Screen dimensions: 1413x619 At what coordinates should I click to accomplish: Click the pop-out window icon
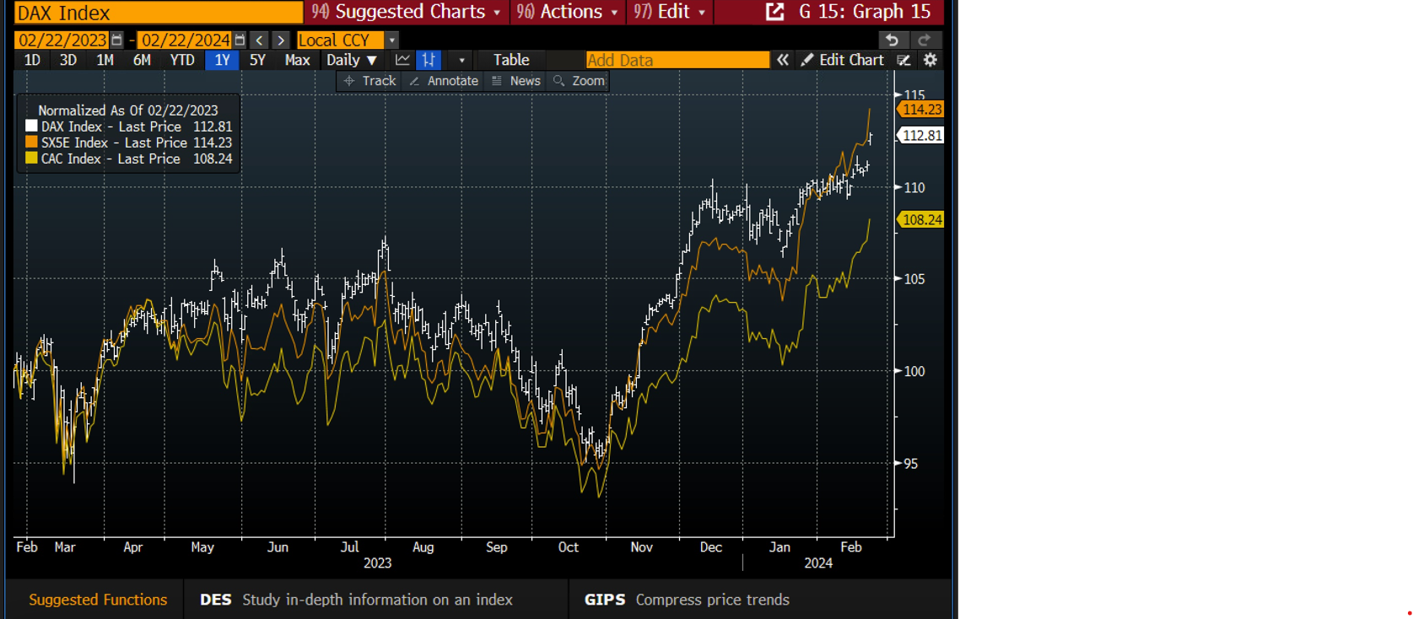(774, 12)
